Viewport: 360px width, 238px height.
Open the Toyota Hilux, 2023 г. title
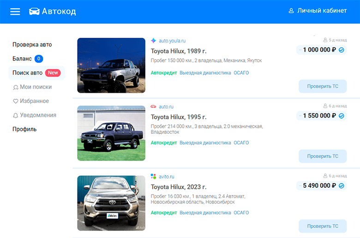179,187
